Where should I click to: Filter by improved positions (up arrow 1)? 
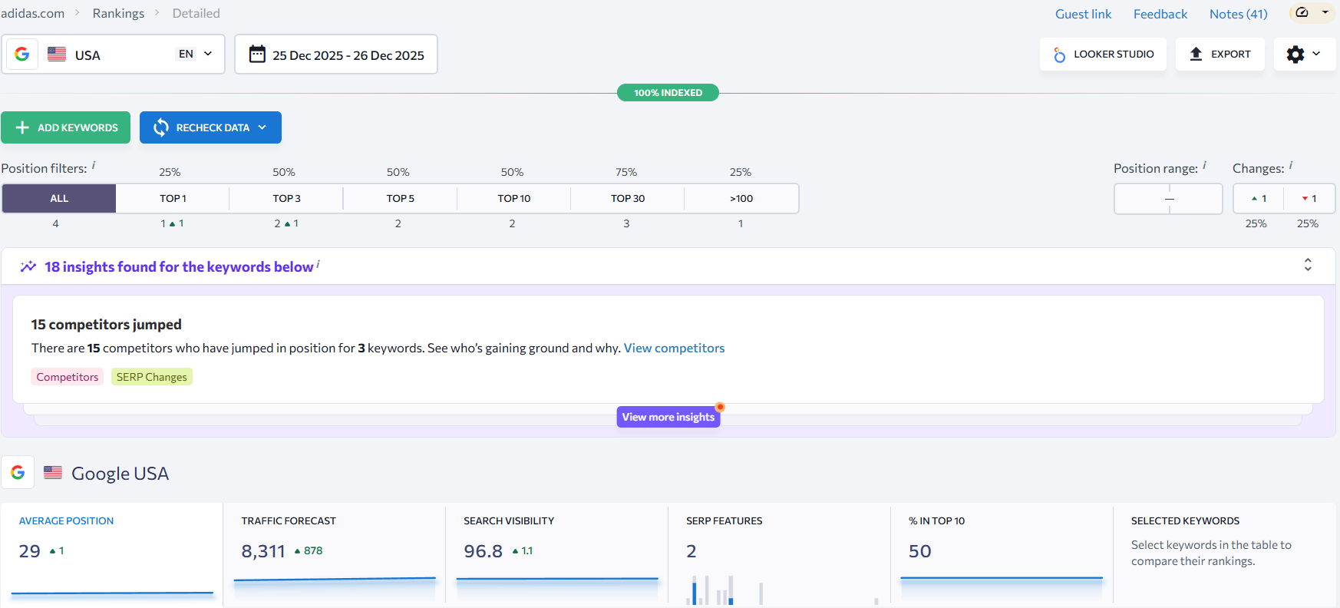[1259, 198]
